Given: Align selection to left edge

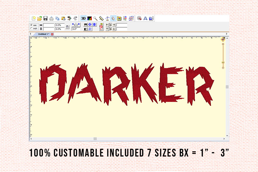Looking at the screenshot, I should pos(107,25).
